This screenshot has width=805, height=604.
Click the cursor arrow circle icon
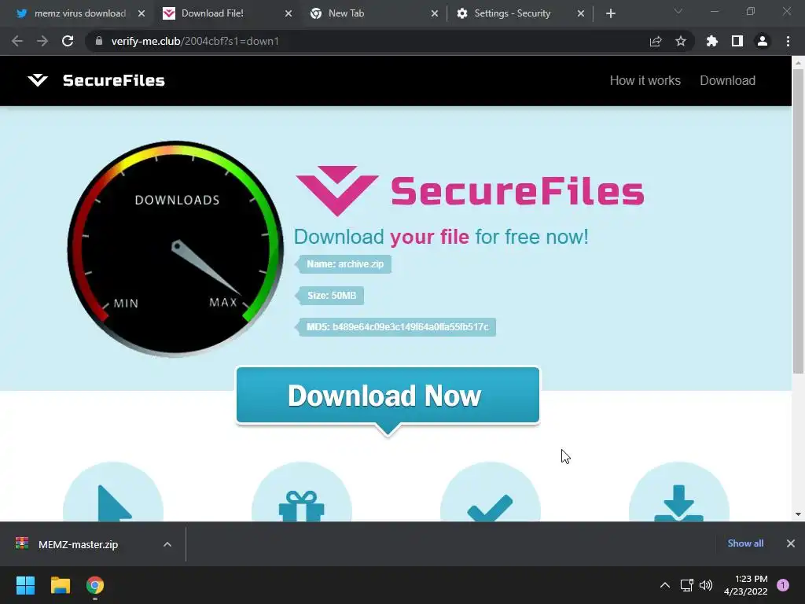(x=113, y=492)
